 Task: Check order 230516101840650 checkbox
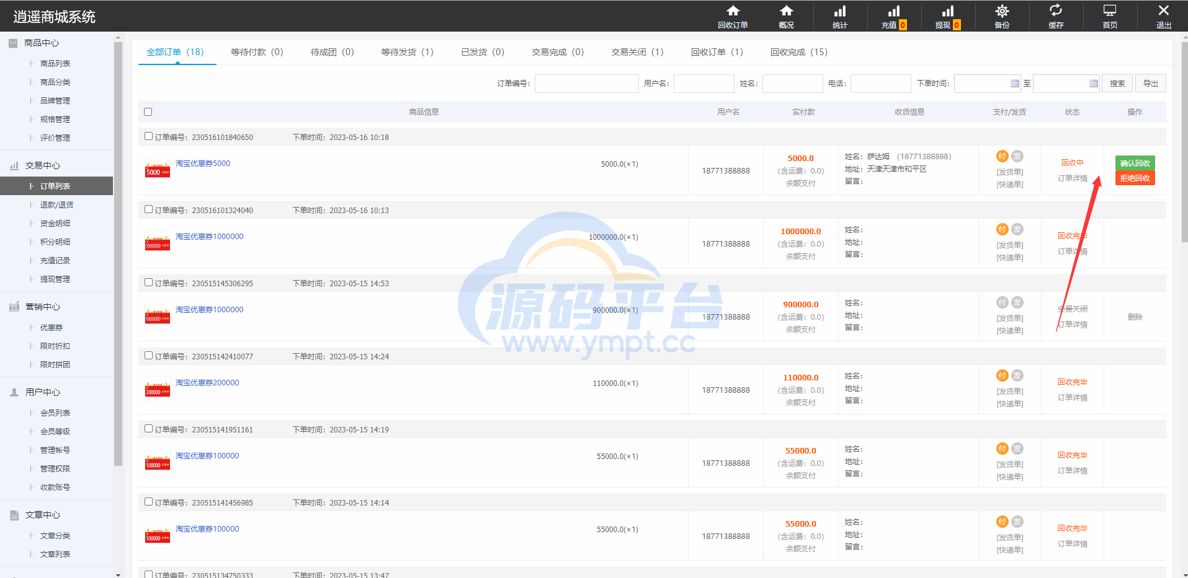coord(148,136)
